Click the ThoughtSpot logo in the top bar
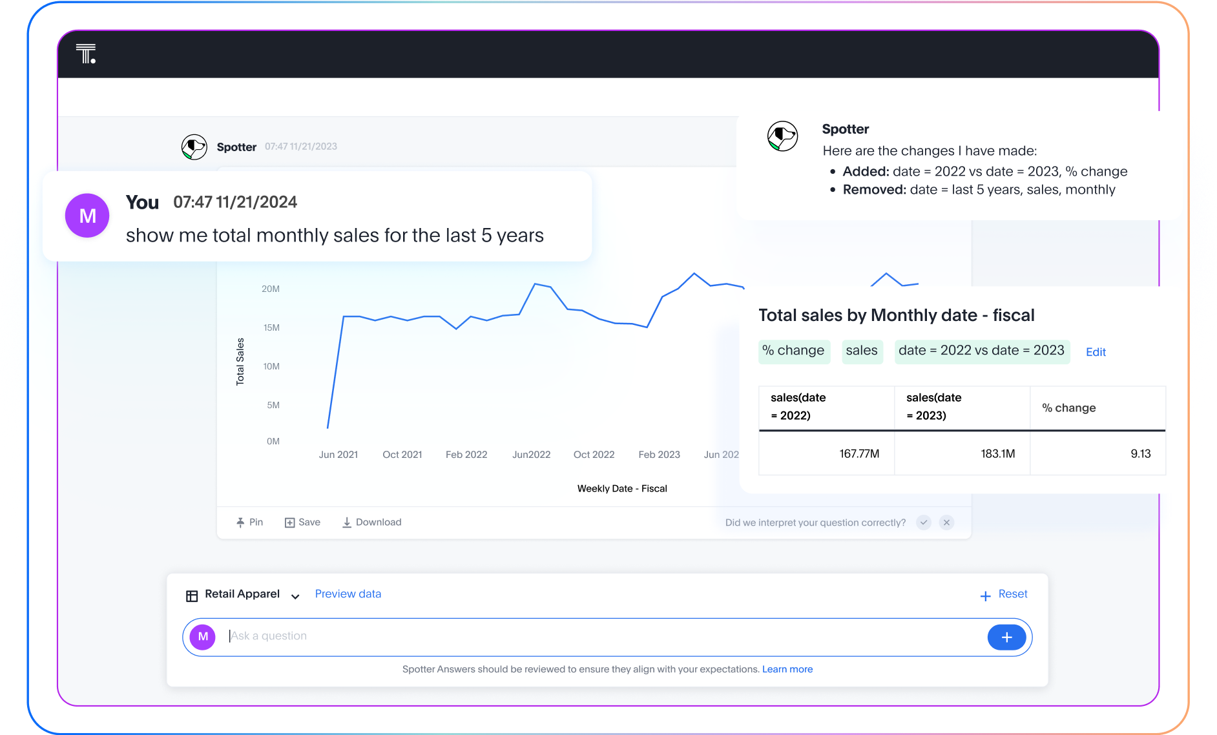This screenshot has width=1217, height=735. 87,54
